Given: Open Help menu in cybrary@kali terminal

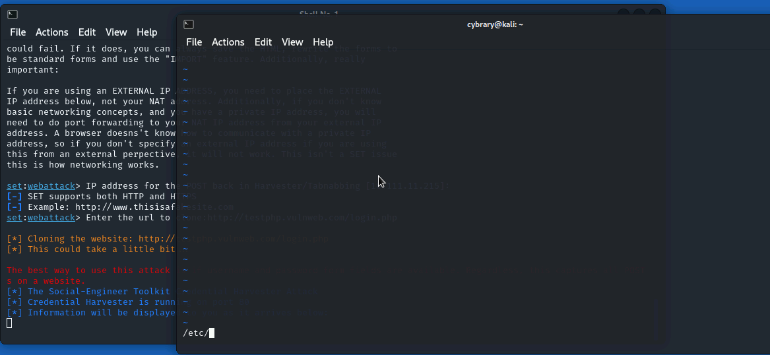Looking at the screenshot, I should pos(323,42).
